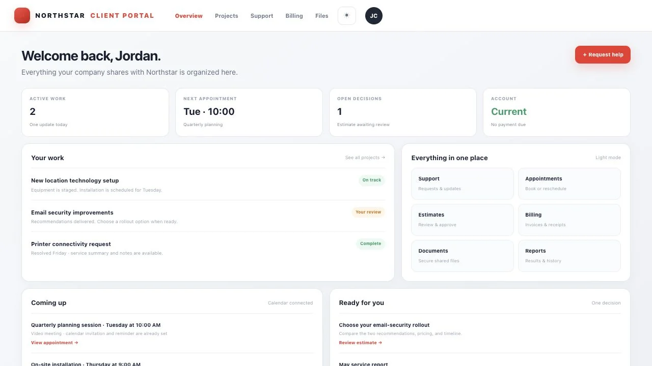Open Printer connectivity request item
The width and height of the screenshot is (652, 366).
(x=208, y=248)
